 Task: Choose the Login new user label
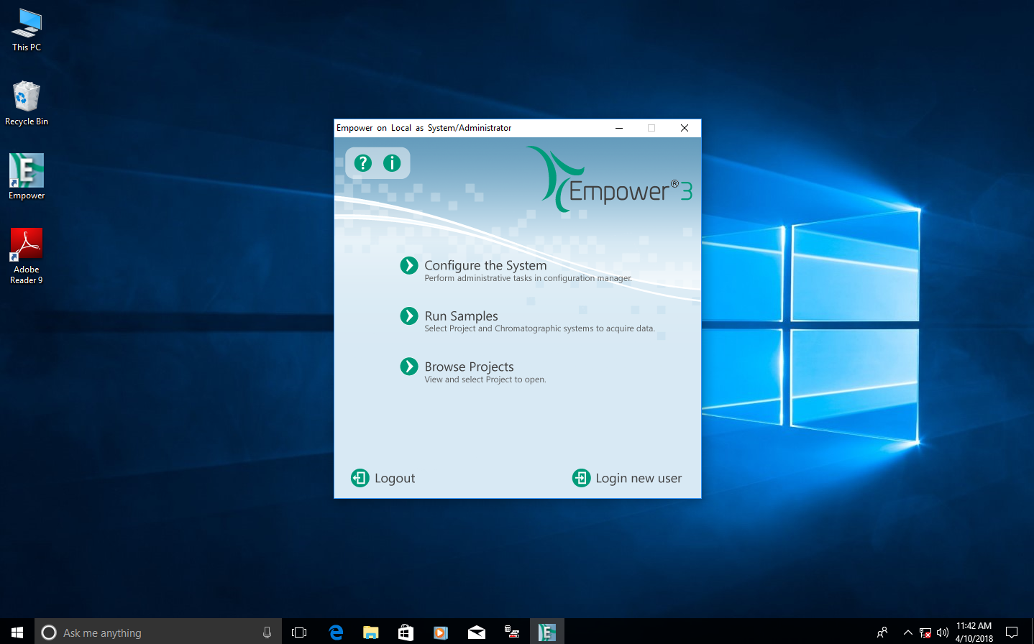pyautogui.click(x=639, y=479)
